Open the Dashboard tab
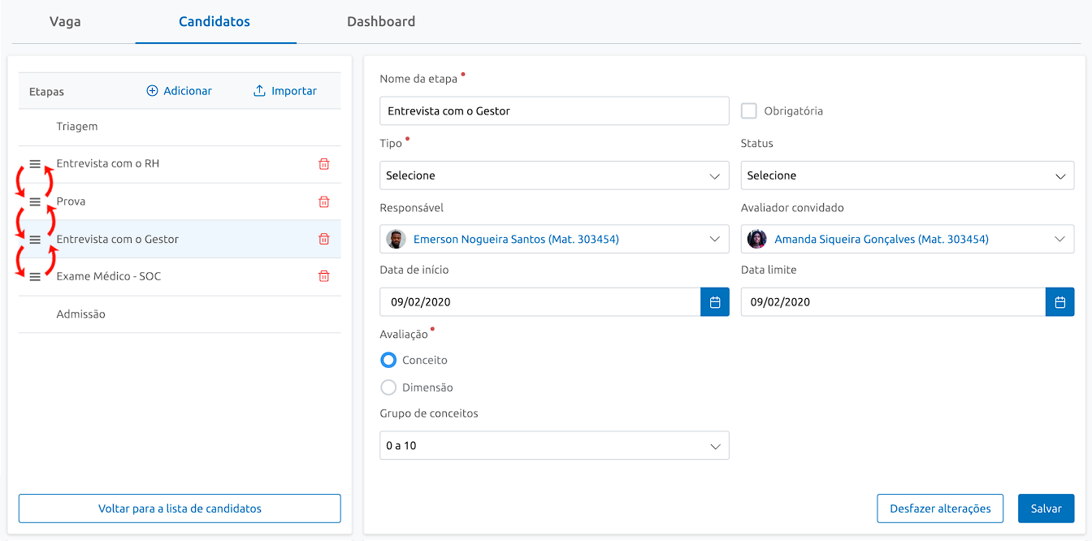This screenshot has width=1092, height=541. [x=381, y=22]
